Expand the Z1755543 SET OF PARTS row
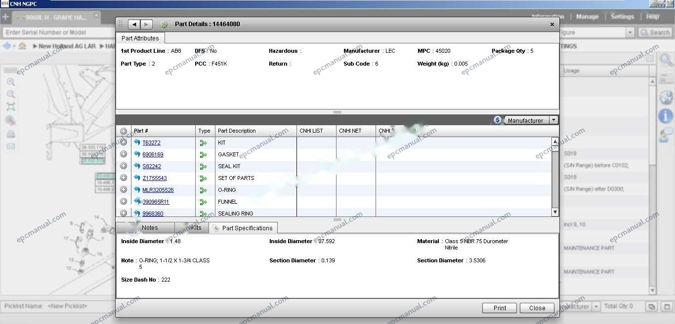 point(124,178)
